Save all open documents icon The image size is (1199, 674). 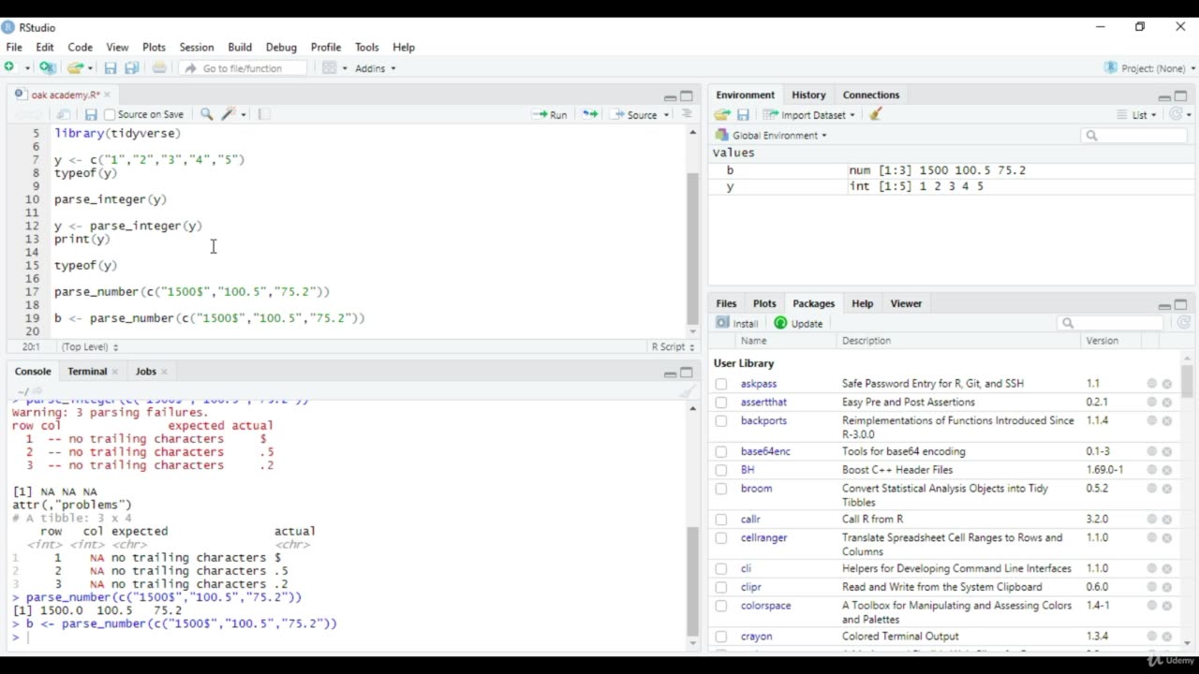coord(132,67)
